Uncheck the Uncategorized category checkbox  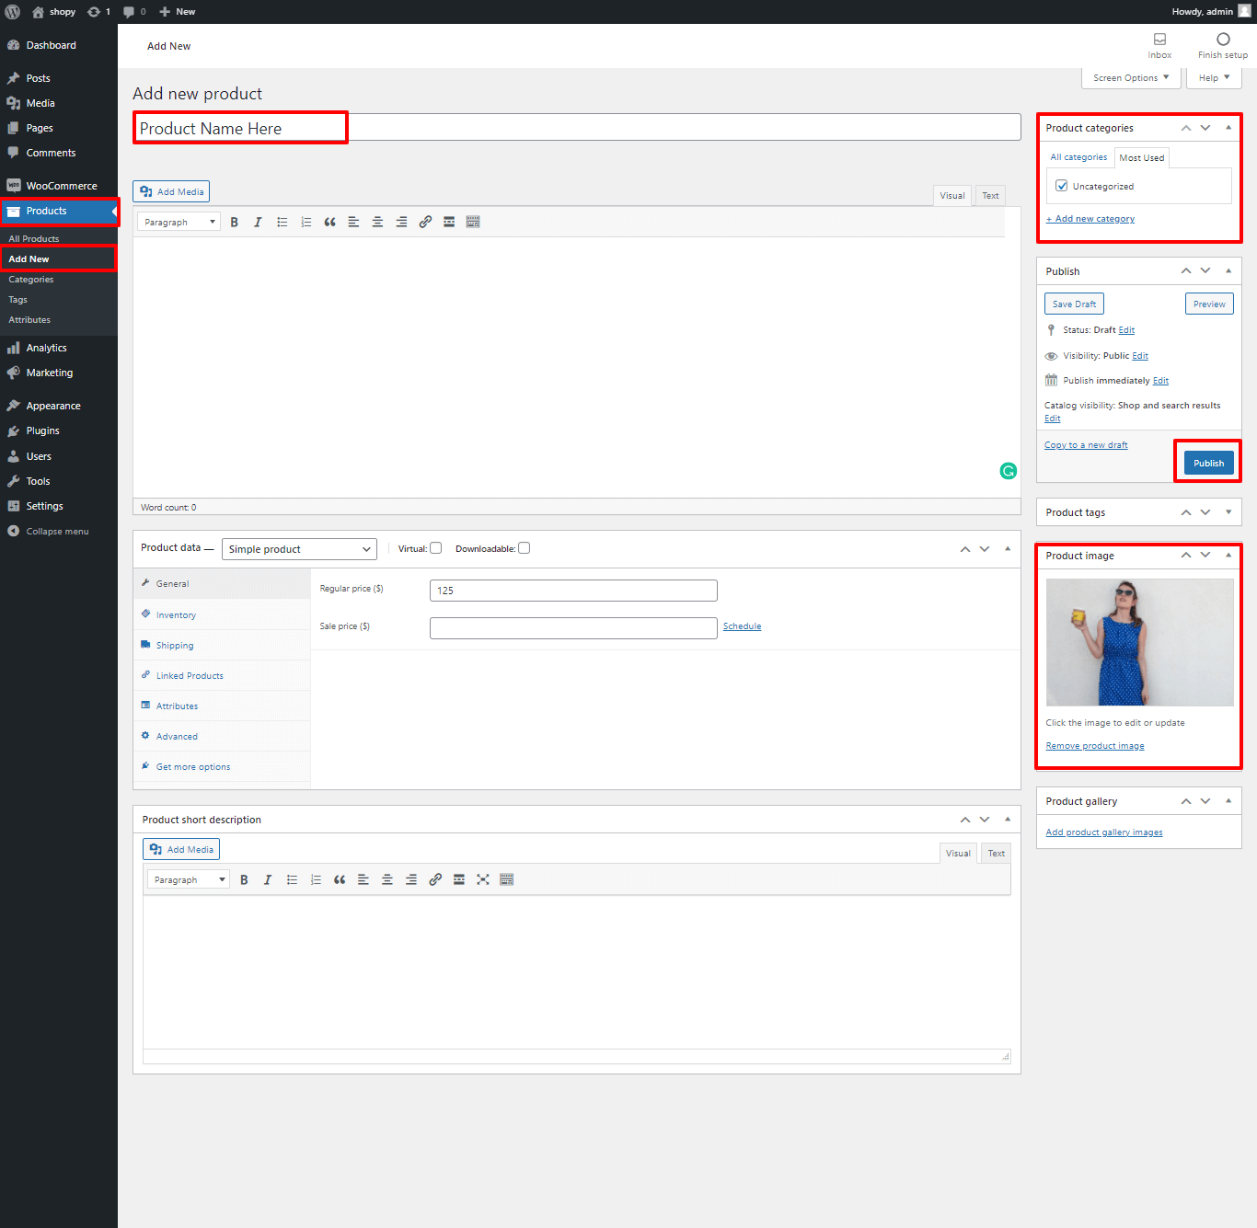(x=1062, y=186)
